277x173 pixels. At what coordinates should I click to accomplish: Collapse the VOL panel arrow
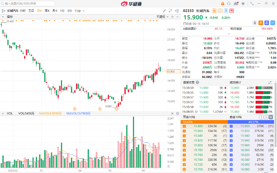click(x=3, y=113)
